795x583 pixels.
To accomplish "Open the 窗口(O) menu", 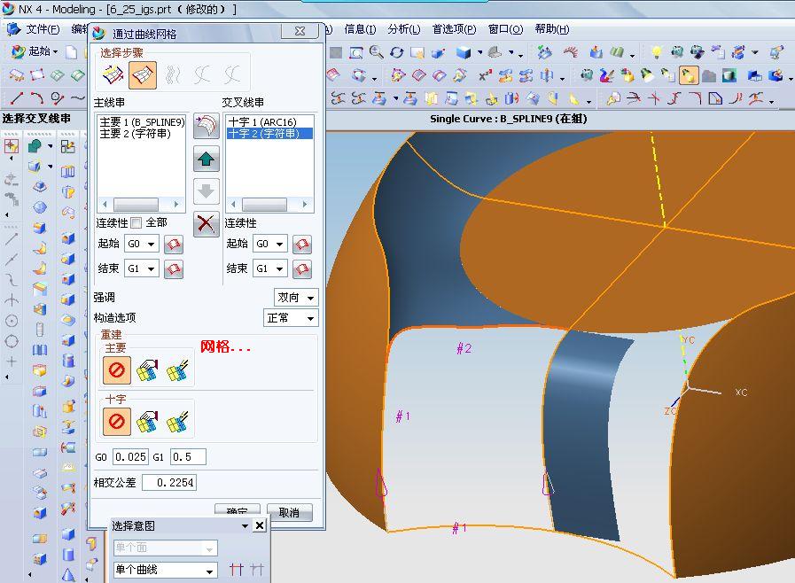I will pos(505,29).
